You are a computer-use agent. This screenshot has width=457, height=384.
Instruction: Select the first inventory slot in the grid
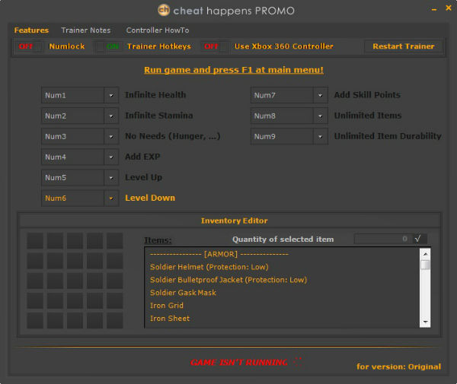[x=35, y=240]
